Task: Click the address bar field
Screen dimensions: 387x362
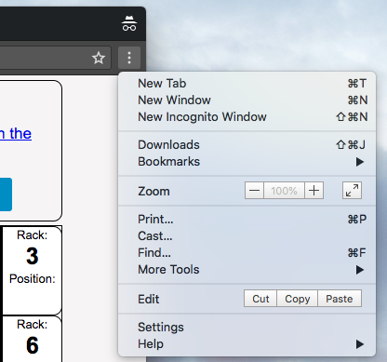Action: pyautogui.click(x=55, y=58)
